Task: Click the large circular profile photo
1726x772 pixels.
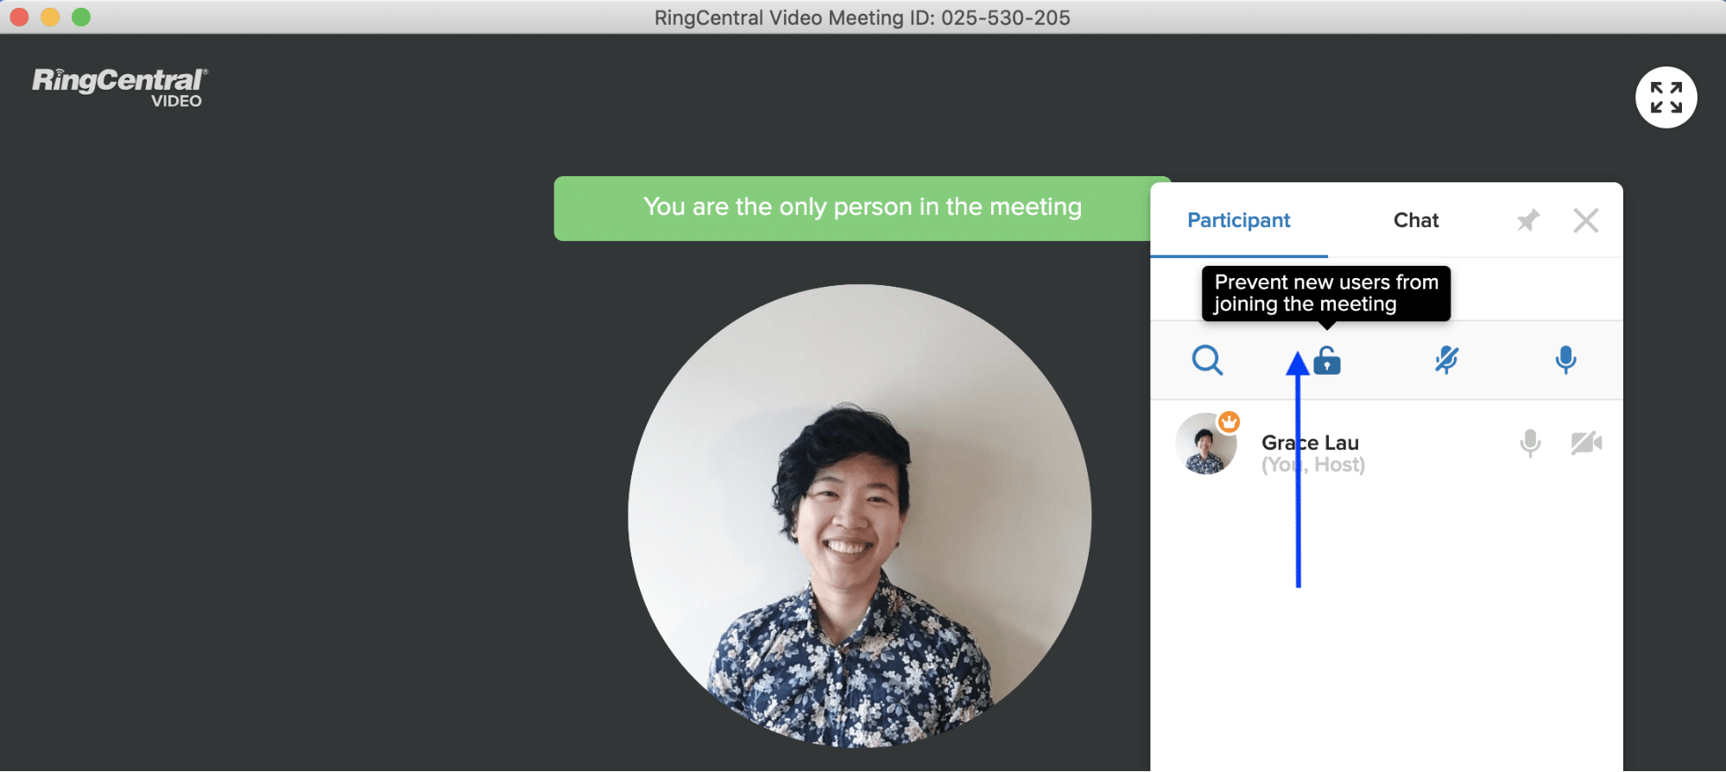Action: (859, 516)
